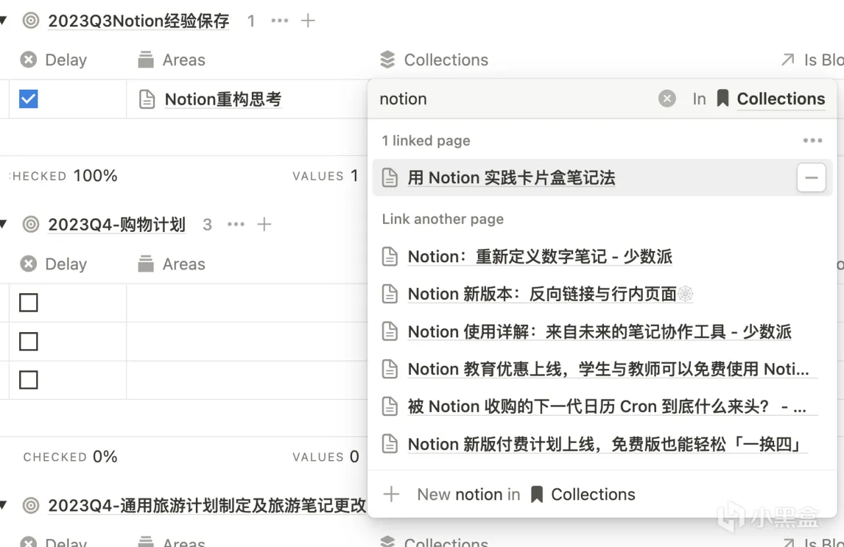The width and height of the screenshot is (844, 547).
Task: Open Collections database selector in search popup
Action: (771, 99)
